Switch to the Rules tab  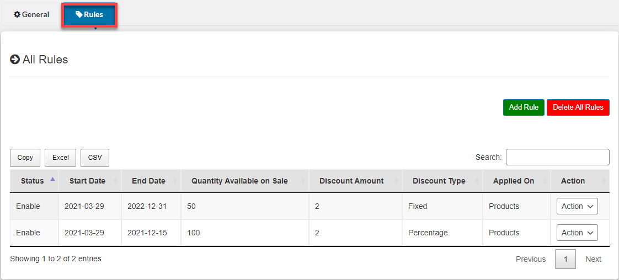[x=89, y=15]
